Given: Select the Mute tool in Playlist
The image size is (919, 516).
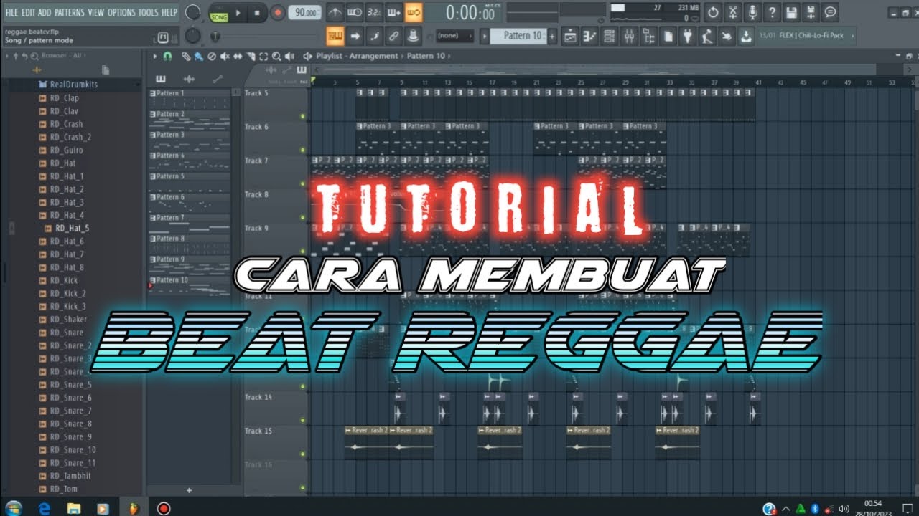Looking at the screenshot, I should click(x=224, y=56).
